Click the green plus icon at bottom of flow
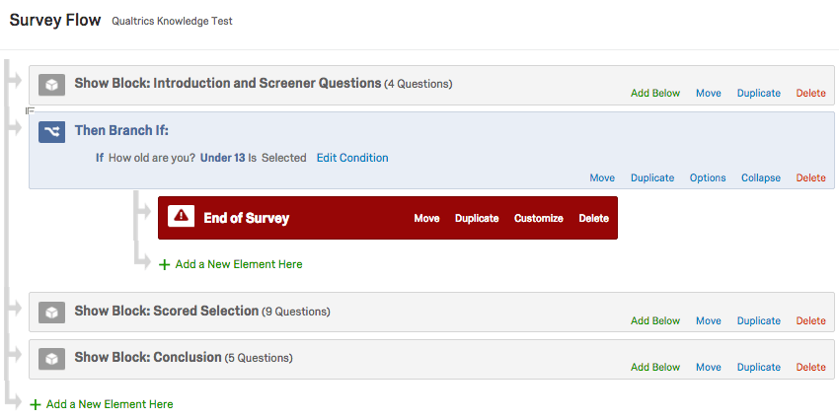 tap(36, 405)
